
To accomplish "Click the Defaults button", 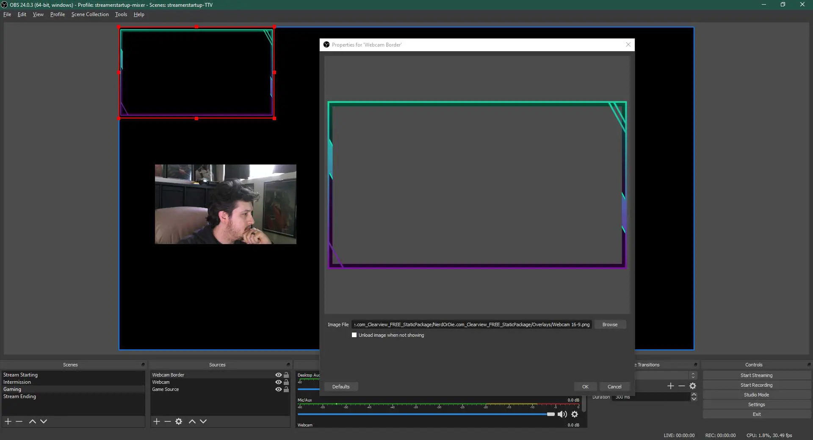I will click(x=341, y=387).
